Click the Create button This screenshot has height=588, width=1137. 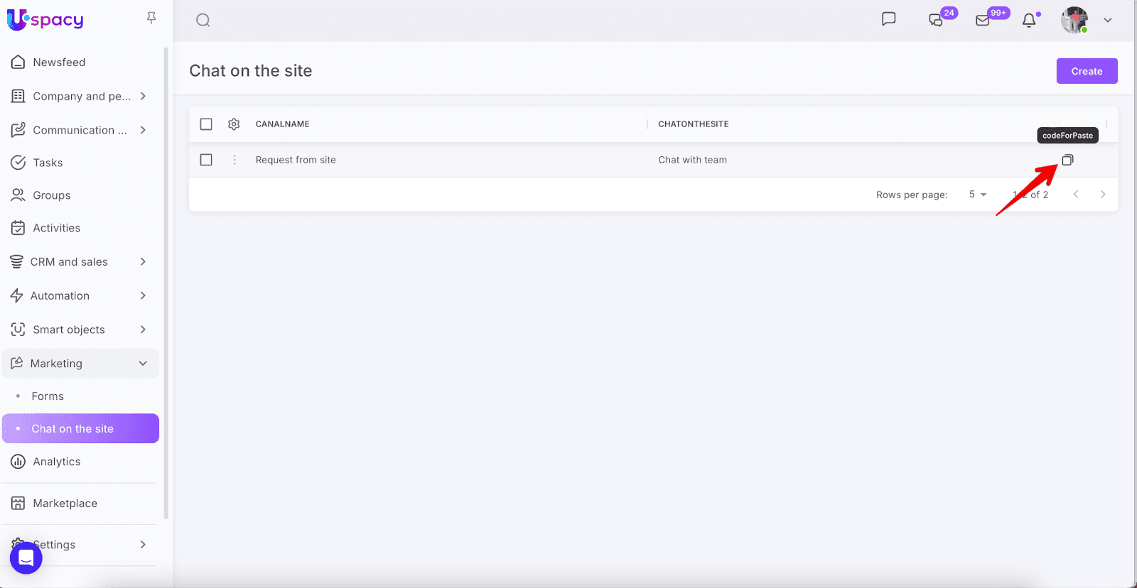[x=1087, y=71]
